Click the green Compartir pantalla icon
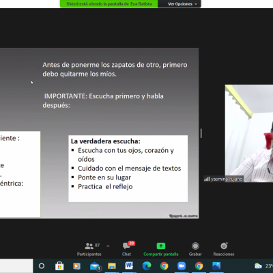Screen dimensions: 273x273 point(161,246)
